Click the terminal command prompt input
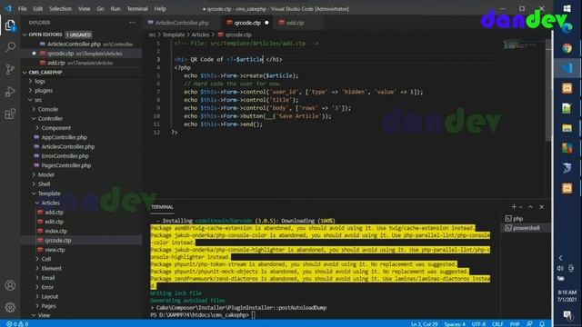 tap(253, 315)
